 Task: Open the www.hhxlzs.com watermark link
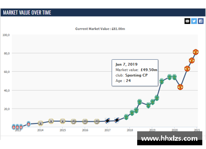point(170,138)
